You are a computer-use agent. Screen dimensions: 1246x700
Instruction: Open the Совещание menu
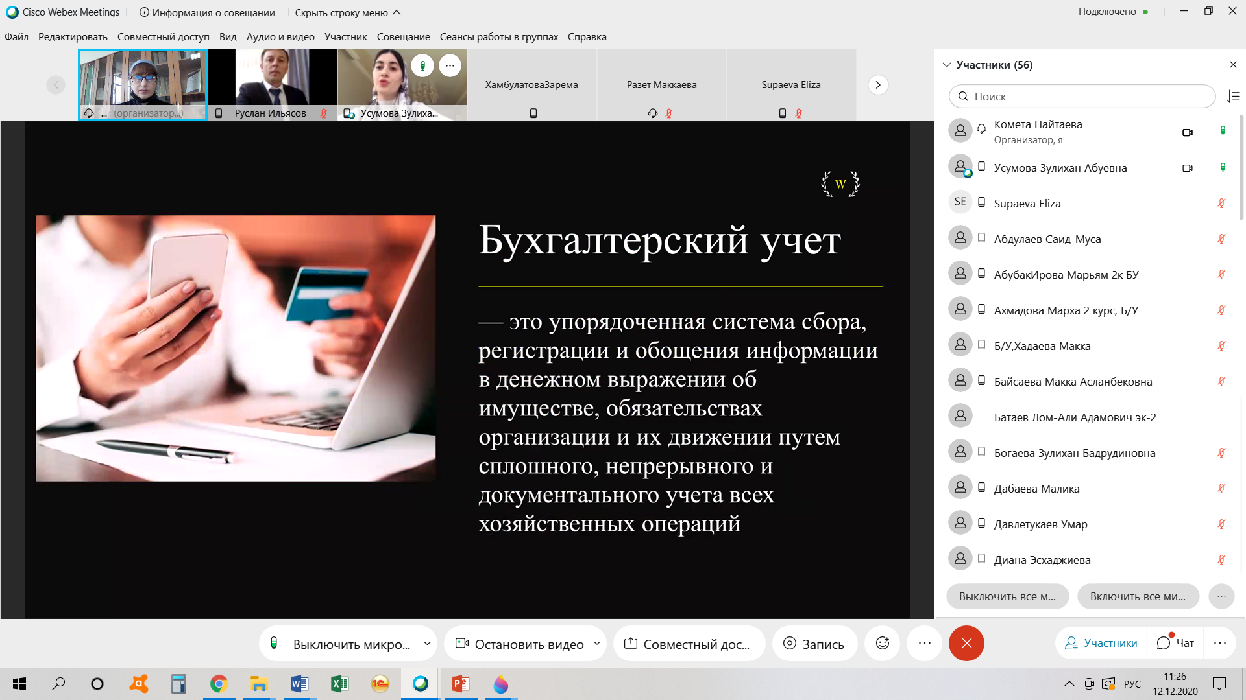coord(403,37)
